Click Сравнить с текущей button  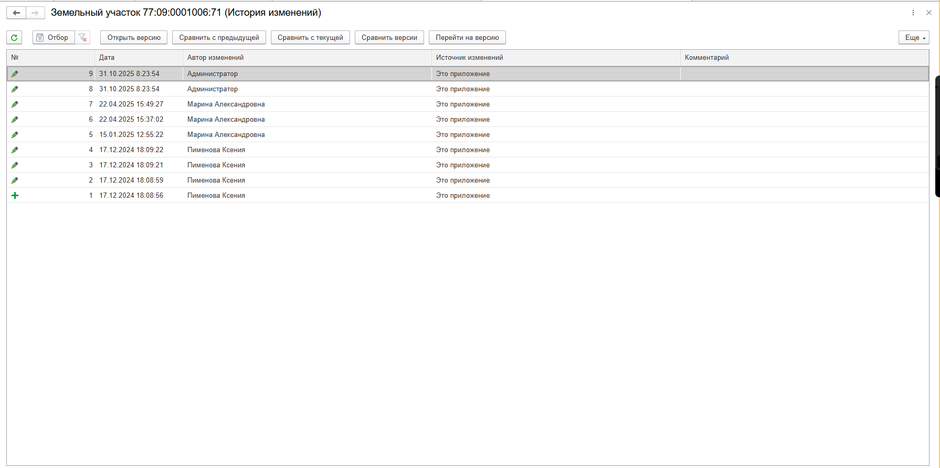tap(310, 37)
